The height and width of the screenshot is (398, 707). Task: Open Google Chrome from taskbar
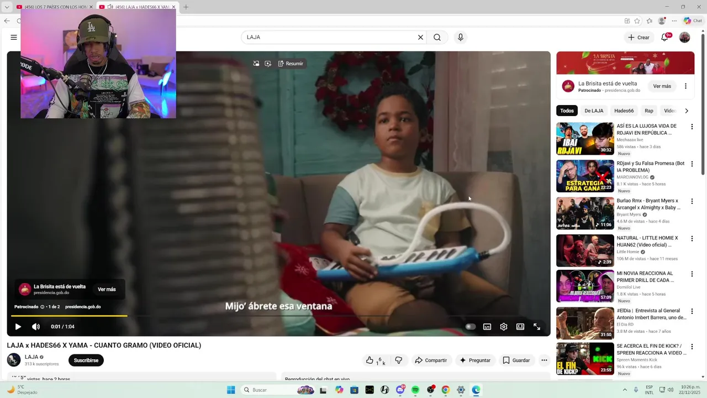tap(446, 390)
